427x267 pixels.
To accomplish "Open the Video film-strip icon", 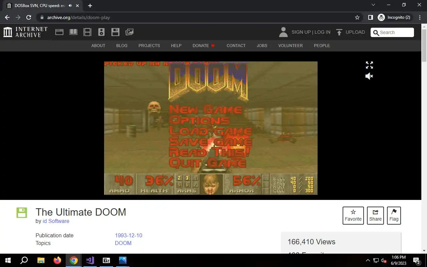I will (87, 32).
